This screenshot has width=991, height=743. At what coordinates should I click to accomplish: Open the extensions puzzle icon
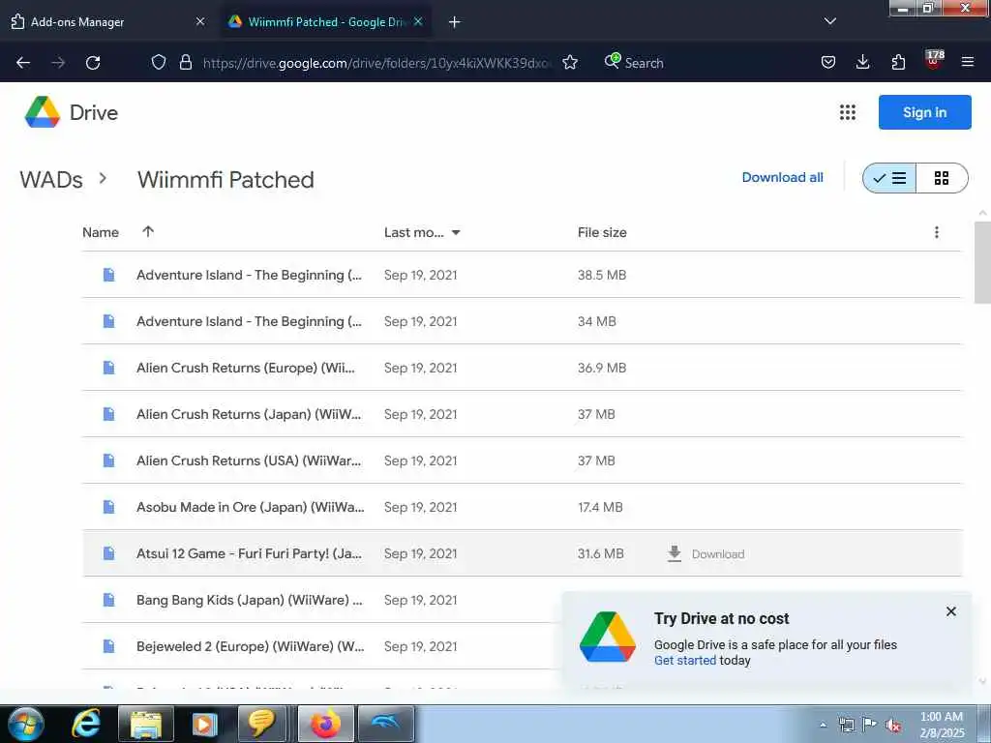click(898, 62)
